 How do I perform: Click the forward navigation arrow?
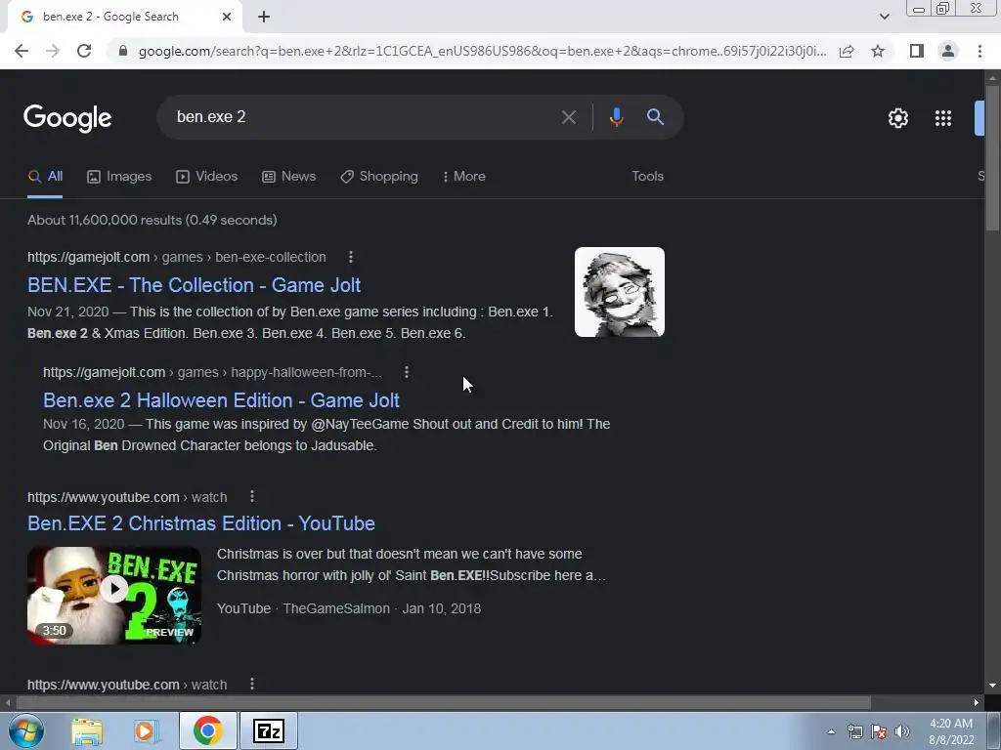tap(53, 51)
